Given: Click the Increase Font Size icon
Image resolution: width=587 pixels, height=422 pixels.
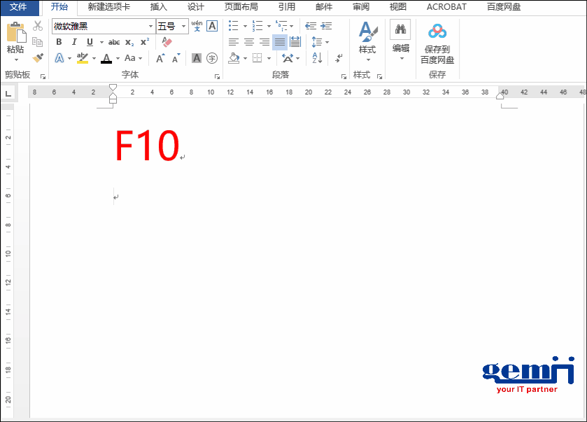Looking at the screenshot, I should [x=160, y=57].
